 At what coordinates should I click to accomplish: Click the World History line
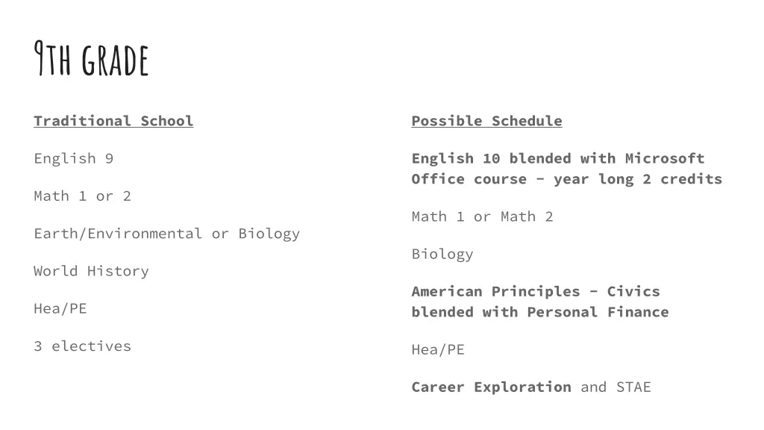click(x=91, y=271)
